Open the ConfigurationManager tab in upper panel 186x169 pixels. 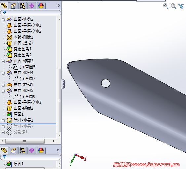pyautogui.click(x=22, y=6)
